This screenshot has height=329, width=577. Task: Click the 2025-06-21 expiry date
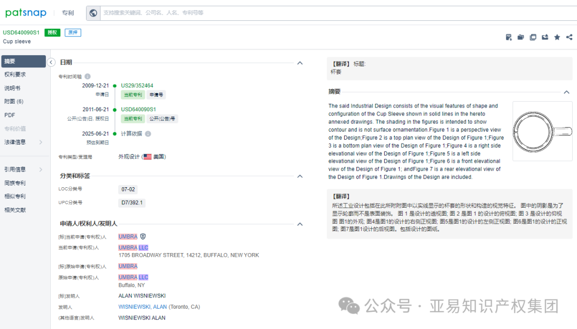95,134
